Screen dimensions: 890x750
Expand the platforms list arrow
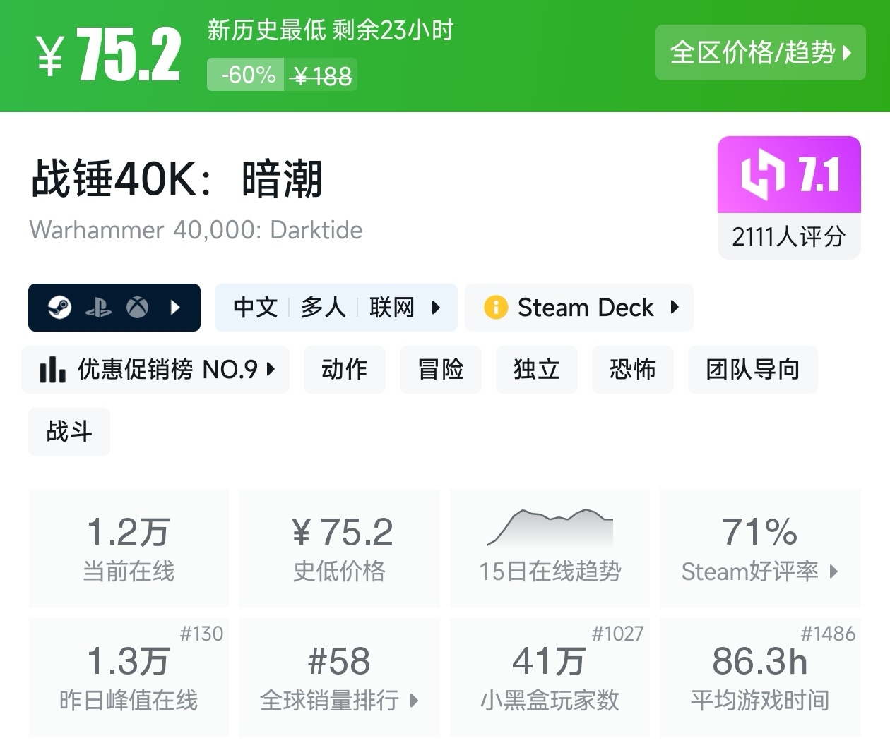[176, 308]
